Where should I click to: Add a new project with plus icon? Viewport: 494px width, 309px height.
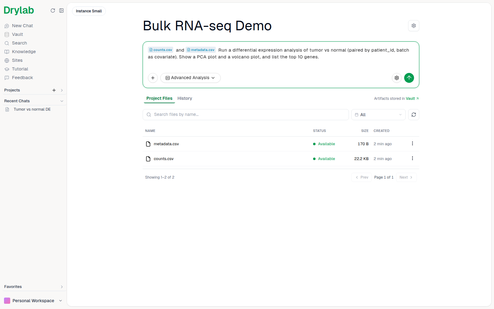(54, 90)
